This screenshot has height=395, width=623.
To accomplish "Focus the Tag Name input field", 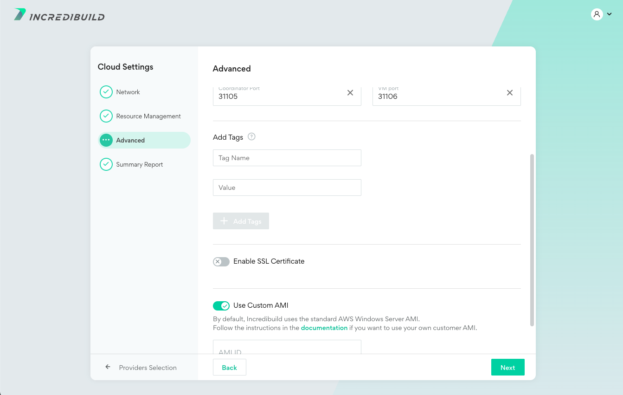I will pyautogui.click(x=287, y=158).
